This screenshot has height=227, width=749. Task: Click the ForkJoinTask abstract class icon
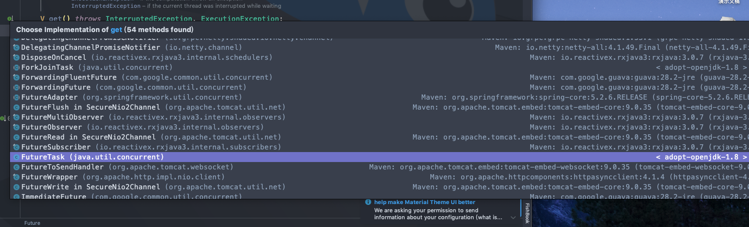point(16,68)
